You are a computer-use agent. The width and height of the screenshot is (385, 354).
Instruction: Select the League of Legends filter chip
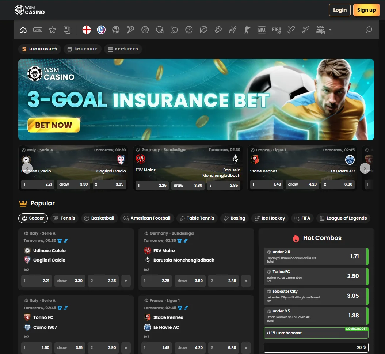[343, 218]
